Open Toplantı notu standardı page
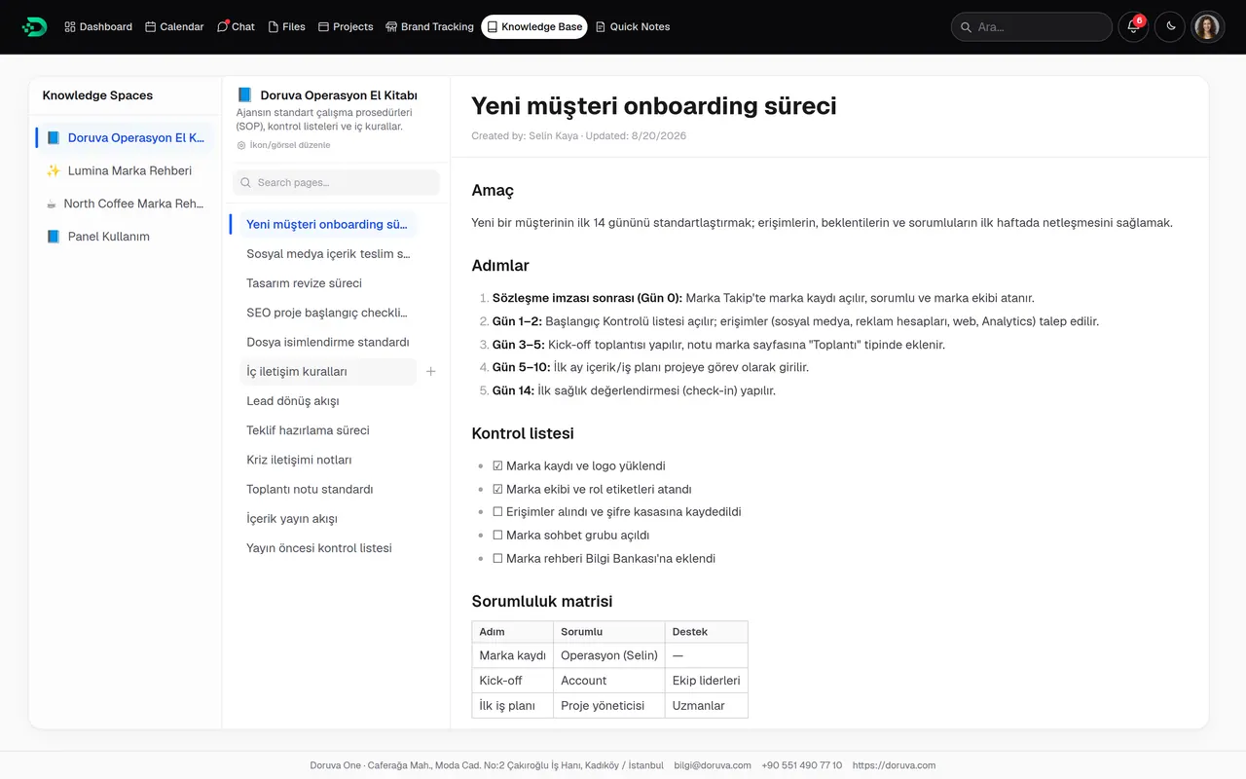Screen dimensions: 1246x779 click(327, 489)
